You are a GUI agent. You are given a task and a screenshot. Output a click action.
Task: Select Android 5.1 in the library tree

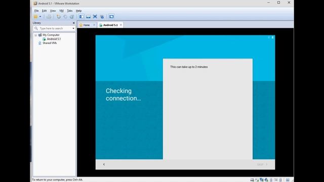pos(54,39)
